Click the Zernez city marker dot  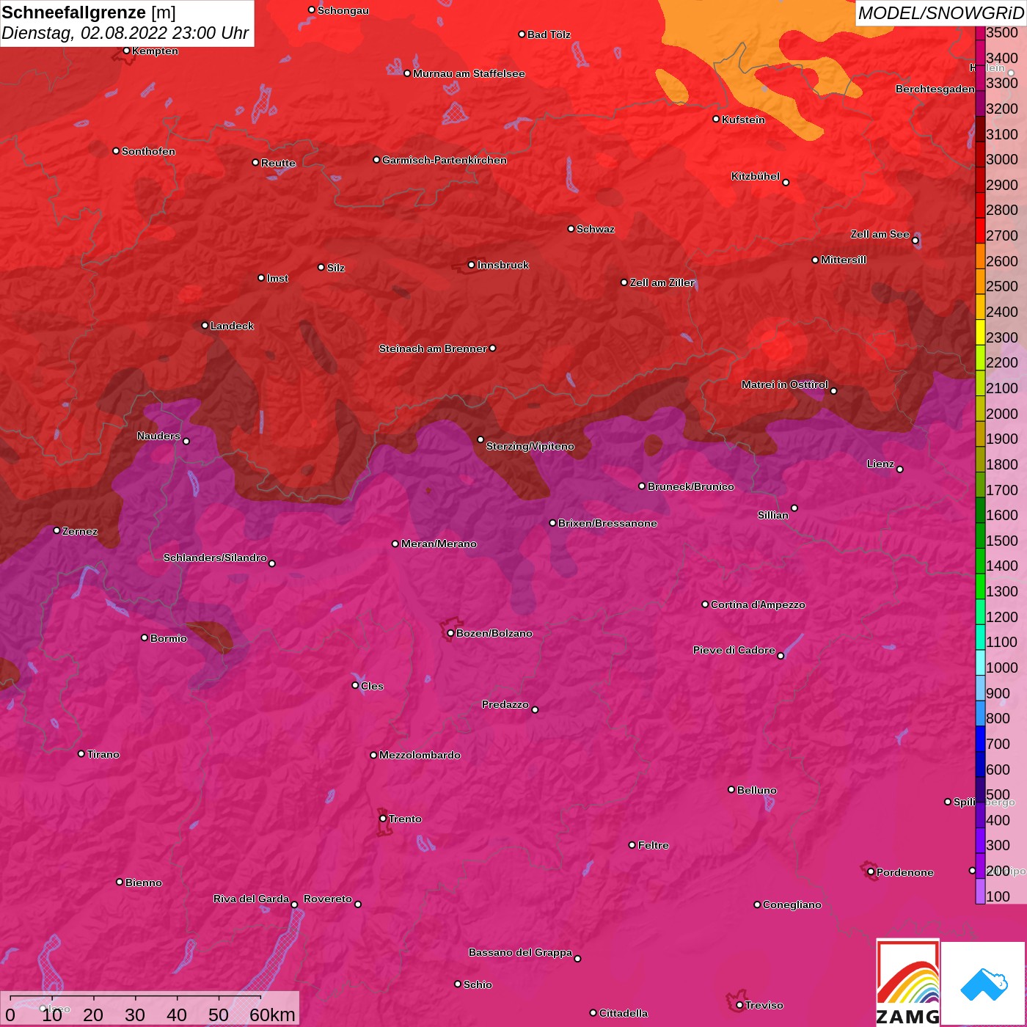[x=56, y=530]
